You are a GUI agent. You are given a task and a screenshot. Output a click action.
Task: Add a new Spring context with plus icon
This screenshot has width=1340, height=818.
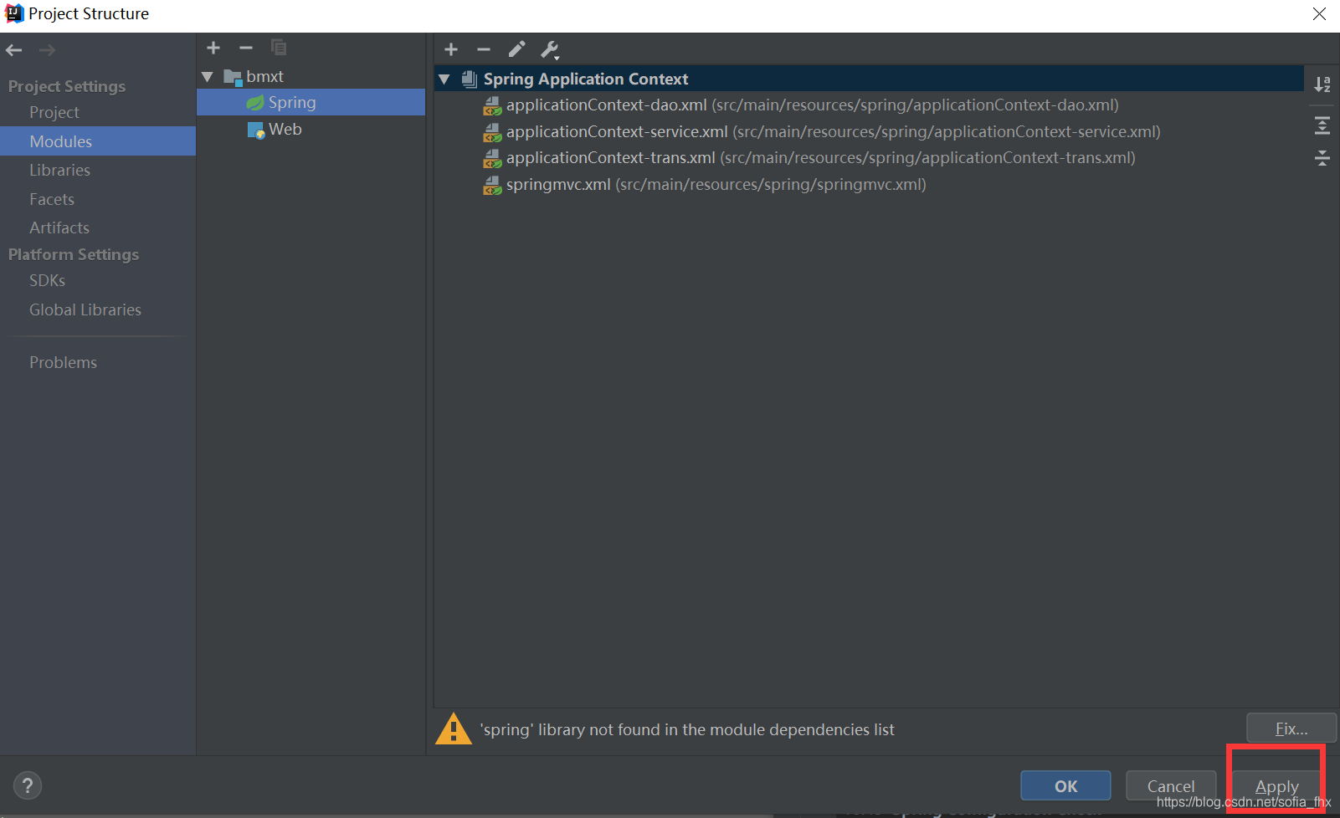point(451,49)
